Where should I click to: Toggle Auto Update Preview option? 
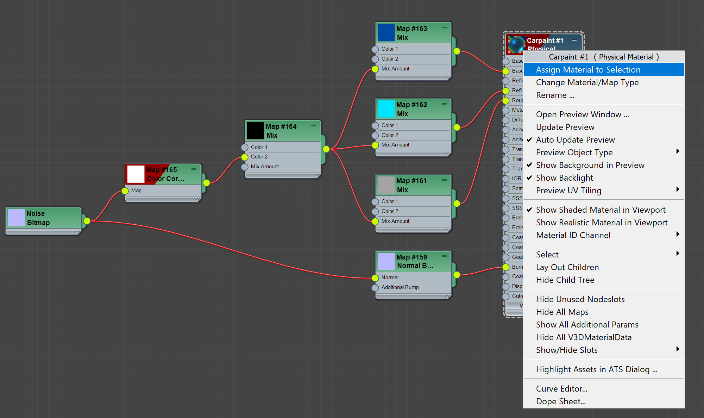[x=575, y=140]
